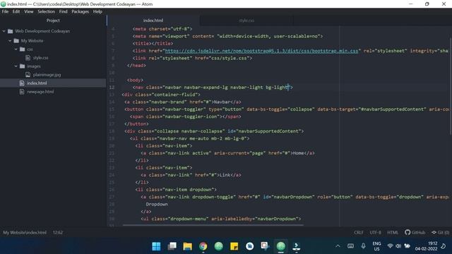452x254 pixels.
Task: Collapse the images folder arrow
Action: (16, 66)
